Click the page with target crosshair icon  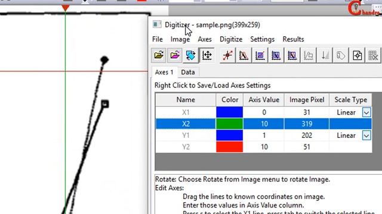357,55
